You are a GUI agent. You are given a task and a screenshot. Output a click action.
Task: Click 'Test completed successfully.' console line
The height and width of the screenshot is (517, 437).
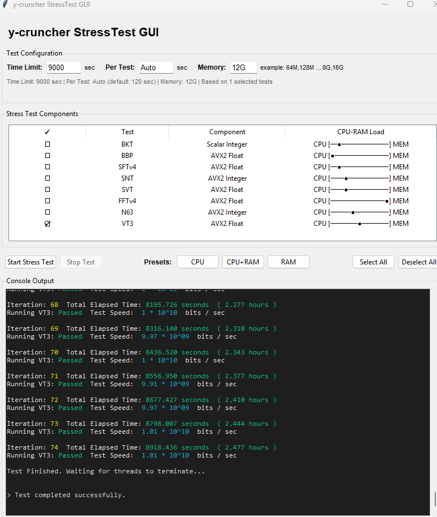66,495
